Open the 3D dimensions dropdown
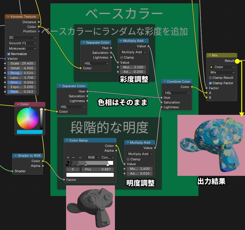 coord(22,38)
